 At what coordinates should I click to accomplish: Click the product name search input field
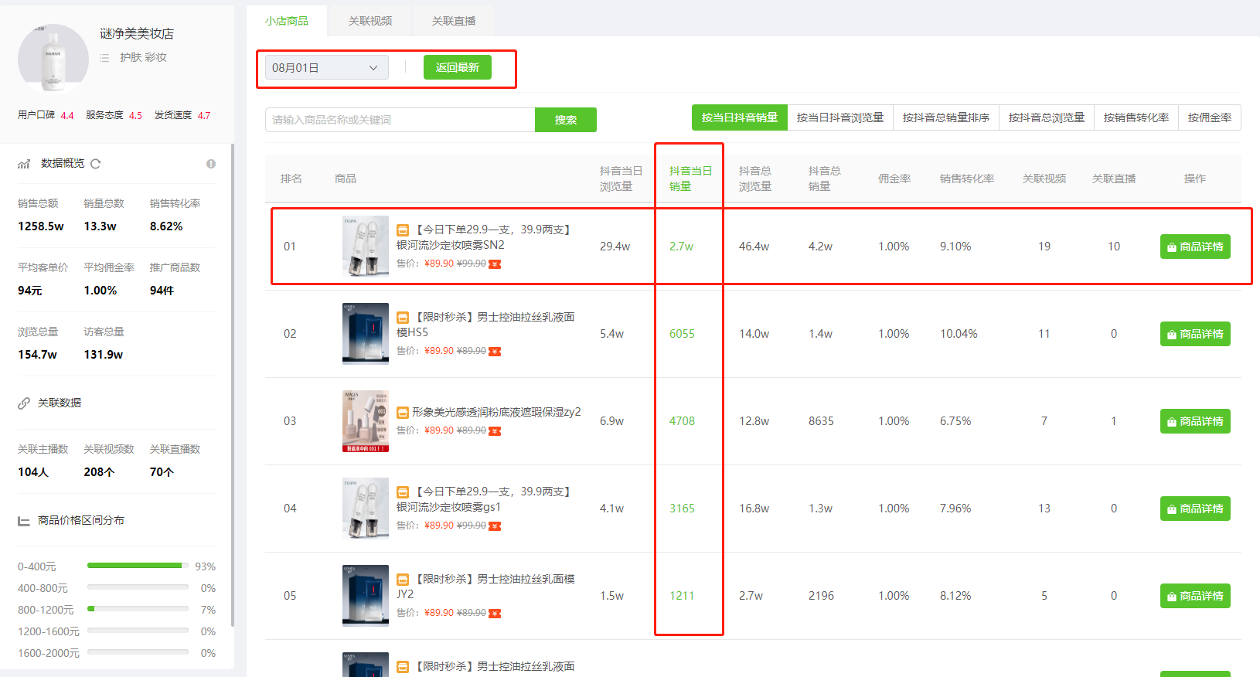(400, 120)
